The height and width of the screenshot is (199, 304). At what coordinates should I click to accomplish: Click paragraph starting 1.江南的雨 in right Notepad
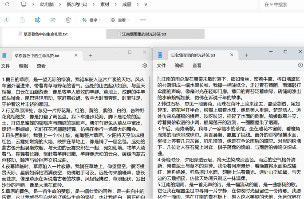[x=229, y=88]
